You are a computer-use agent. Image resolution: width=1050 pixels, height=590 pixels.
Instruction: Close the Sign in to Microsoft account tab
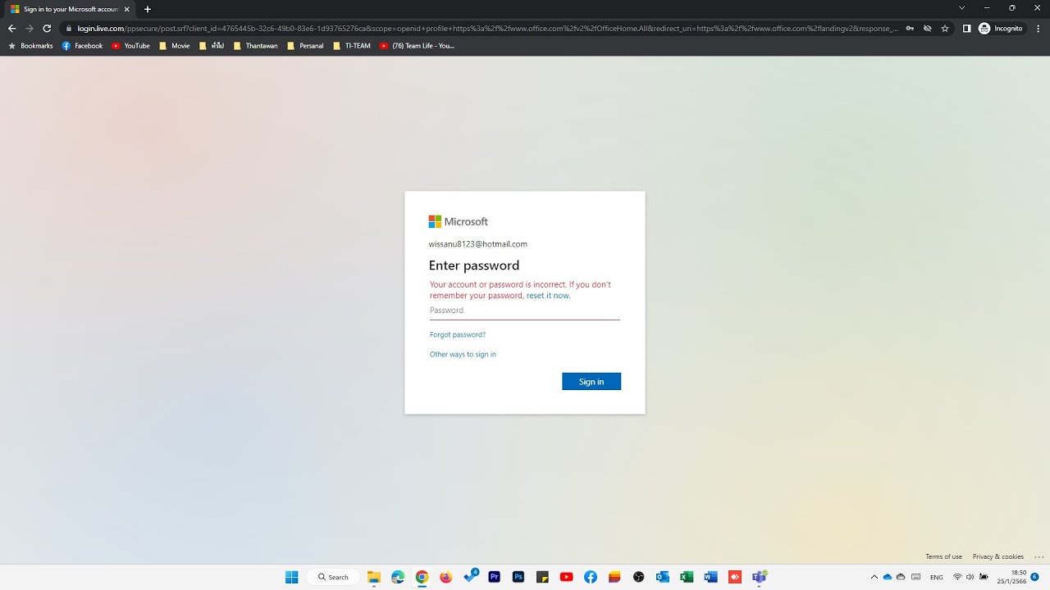click(x=127, y=9)
